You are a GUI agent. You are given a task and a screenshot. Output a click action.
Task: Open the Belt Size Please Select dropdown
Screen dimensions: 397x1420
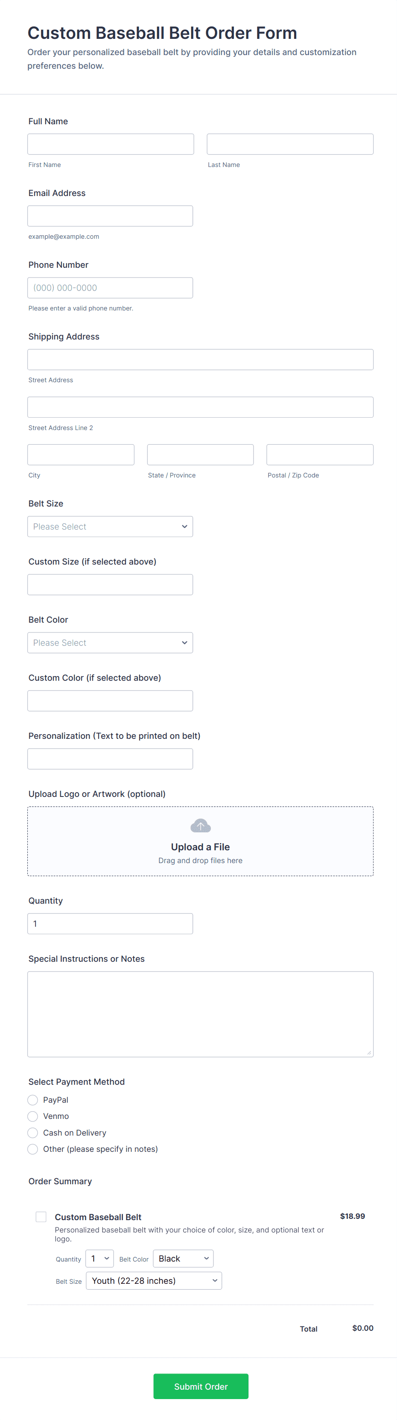pos(110,527)
